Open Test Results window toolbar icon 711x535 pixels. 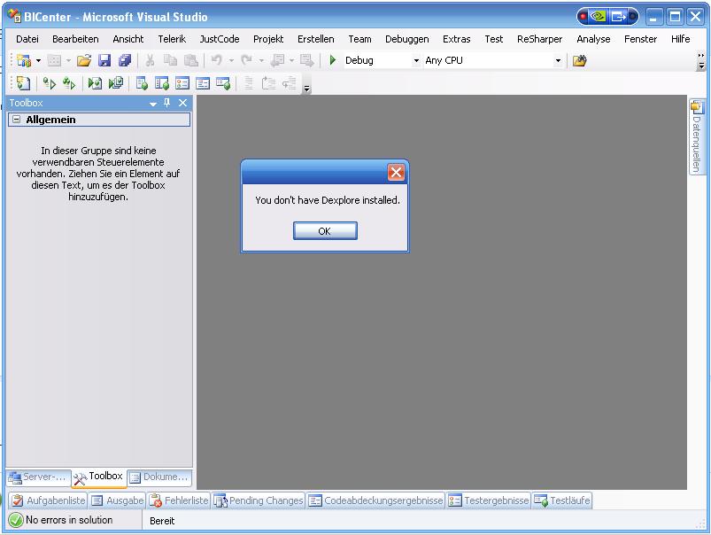(x=182, y=83)
